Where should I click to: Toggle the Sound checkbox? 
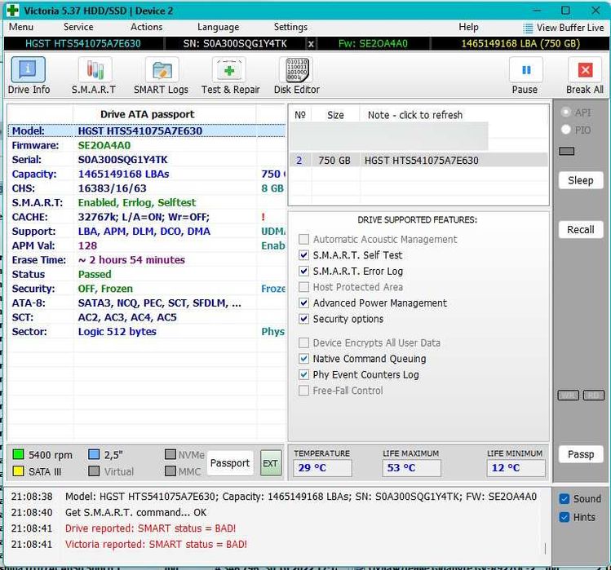click(x=564, y=499)
